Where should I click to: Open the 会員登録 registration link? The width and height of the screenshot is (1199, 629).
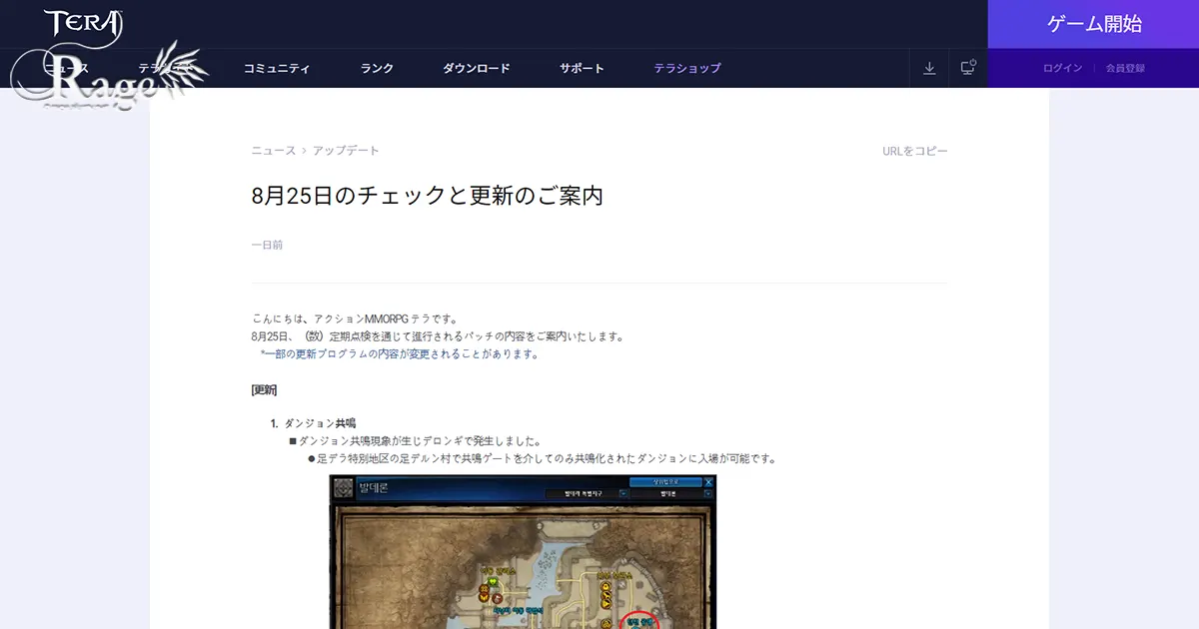[x=1127, y=68]
